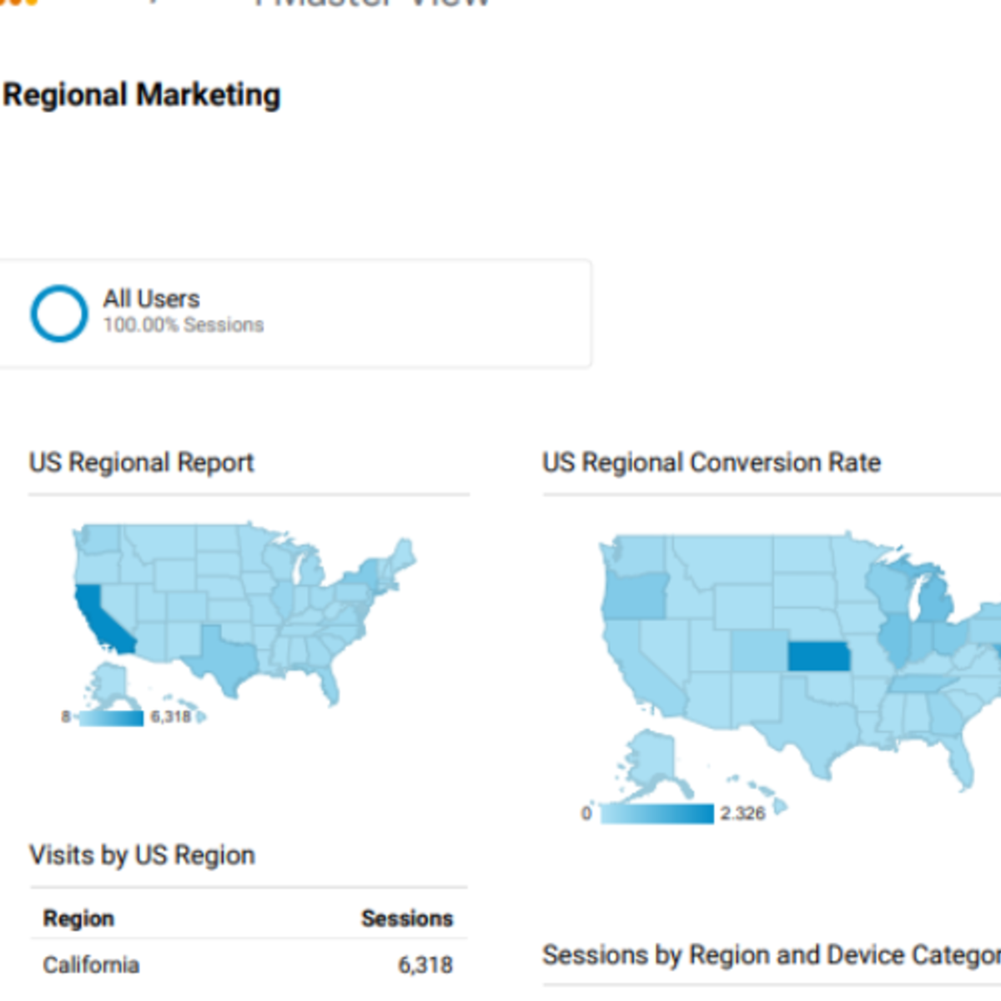Open the US Regional Report widget title

pos(142,462)
